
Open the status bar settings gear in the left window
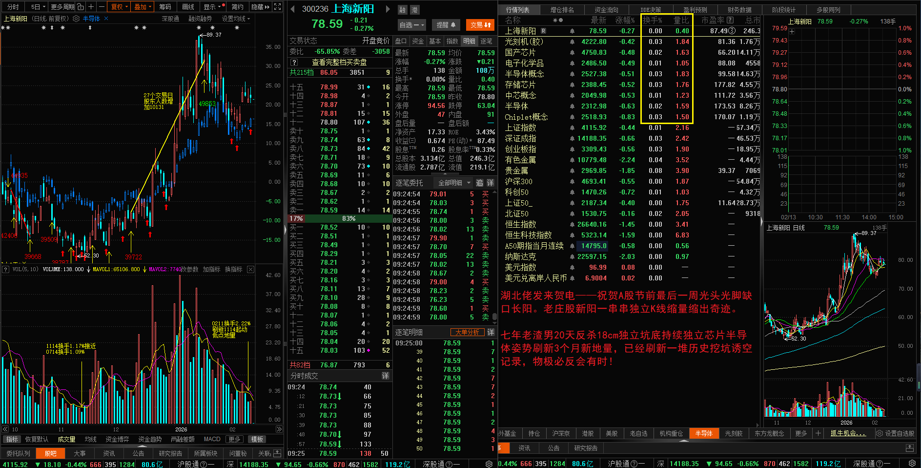[x=489, y=464]
